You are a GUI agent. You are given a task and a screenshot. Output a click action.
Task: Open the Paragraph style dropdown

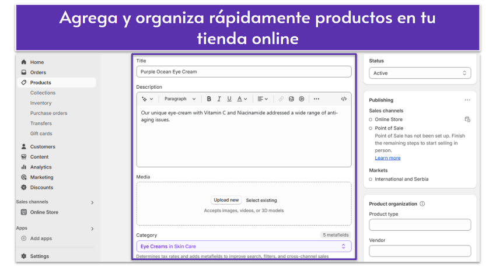180,99
